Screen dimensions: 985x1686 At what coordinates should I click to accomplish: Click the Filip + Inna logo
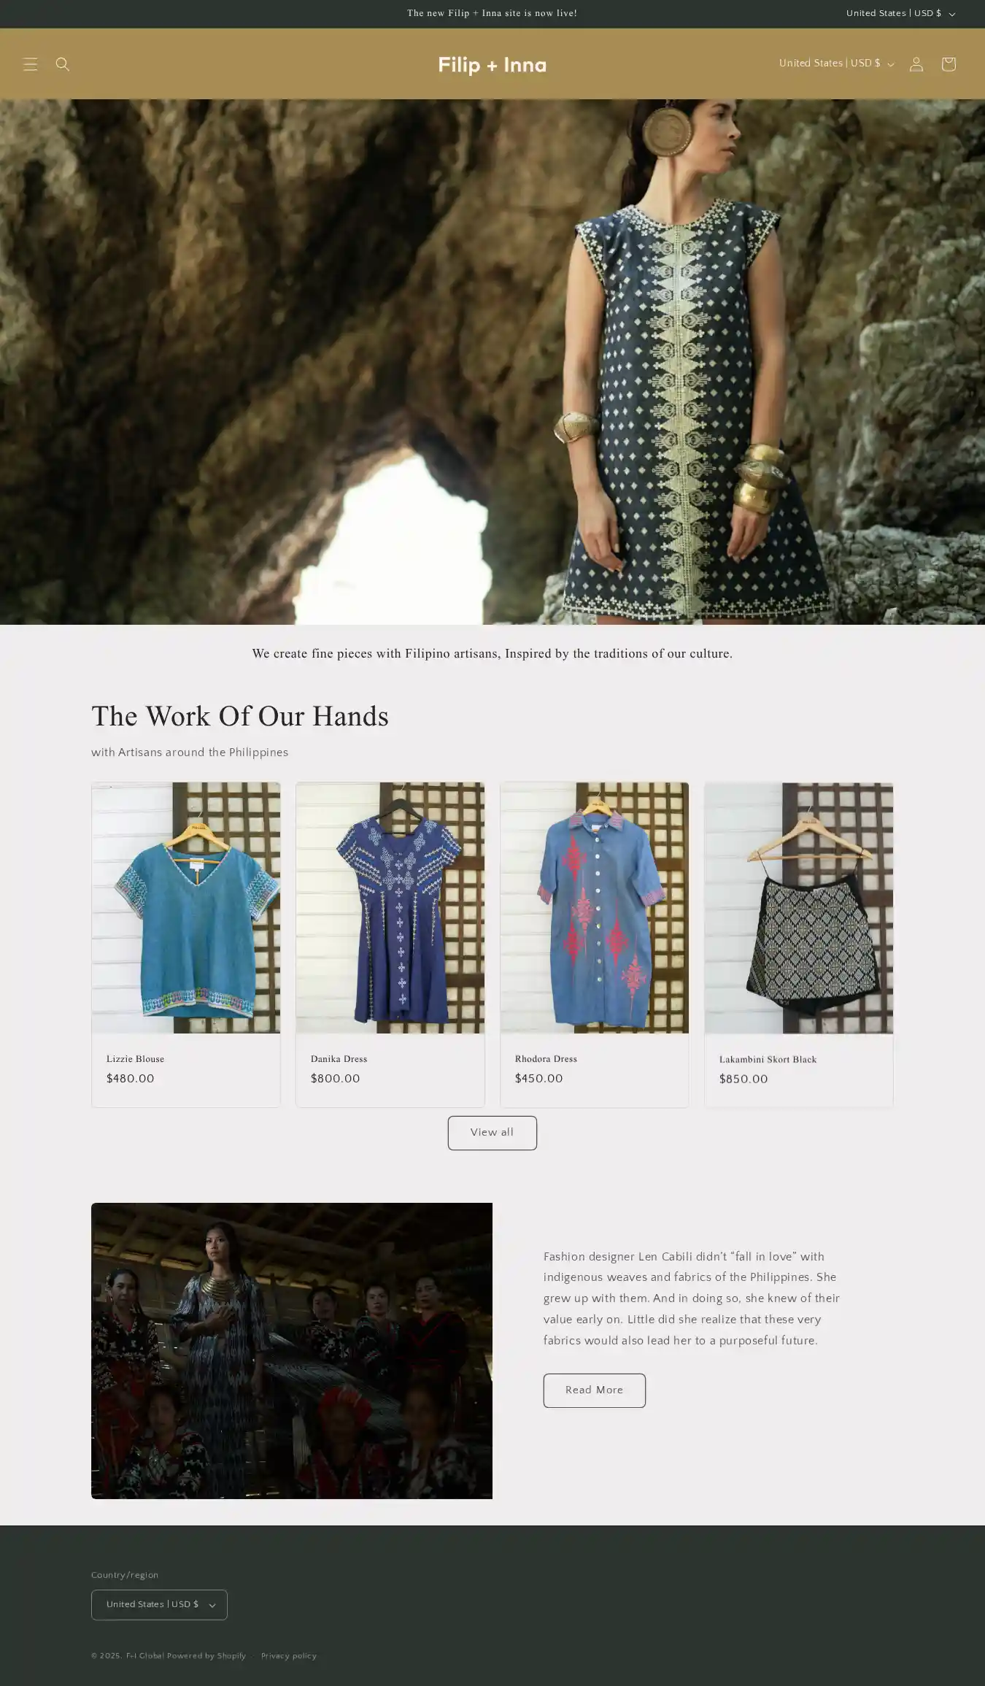(x=492, y=65)
